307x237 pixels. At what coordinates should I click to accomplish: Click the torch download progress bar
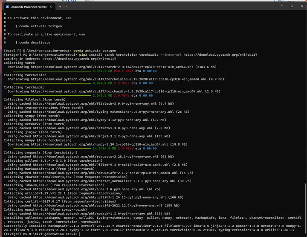pyautogui.click(x=52, y=71)
